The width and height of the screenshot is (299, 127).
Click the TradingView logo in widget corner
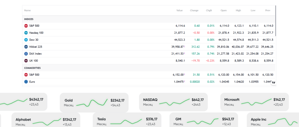tap(273, 83)
